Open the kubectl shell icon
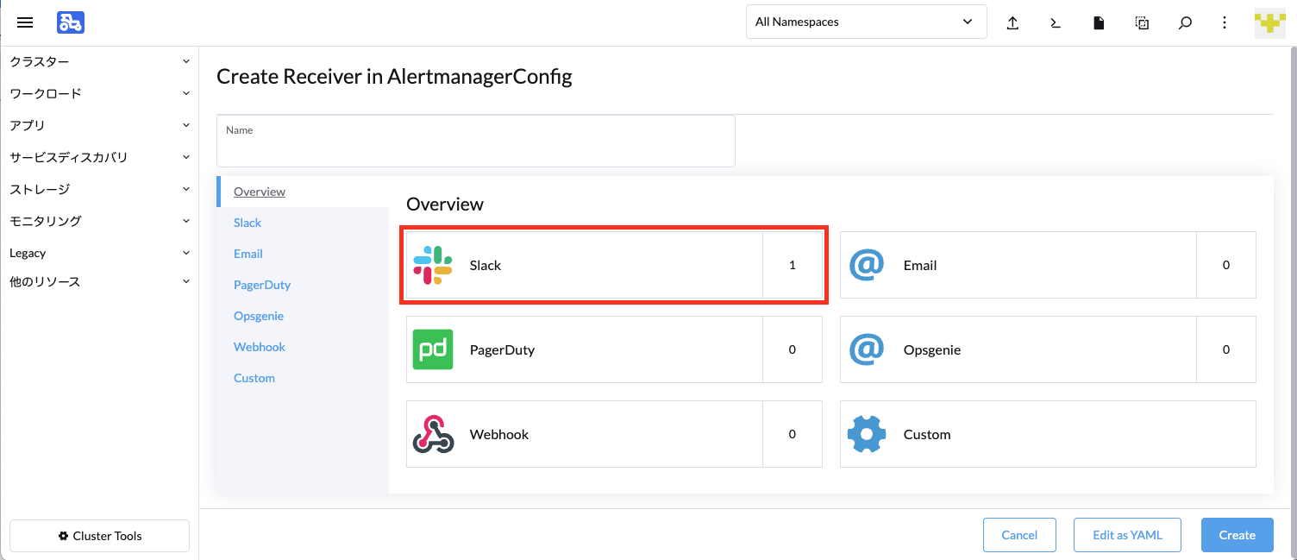 (x=1056, y=23)
